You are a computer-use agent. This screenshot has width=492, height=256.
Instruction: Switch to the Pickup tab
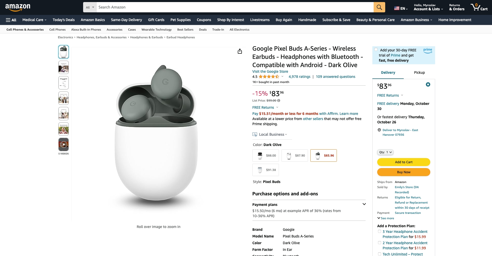pos(419,72)
